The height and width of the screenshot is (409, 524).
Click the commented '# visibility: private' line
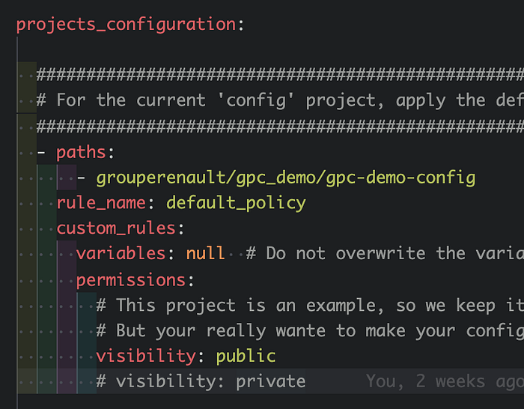(x=201, y=381)
